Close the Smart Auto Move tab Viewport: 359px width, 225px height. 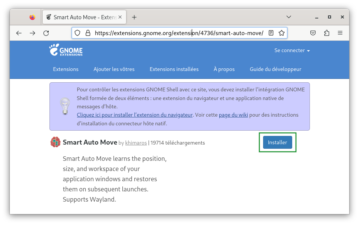point(120,17)
